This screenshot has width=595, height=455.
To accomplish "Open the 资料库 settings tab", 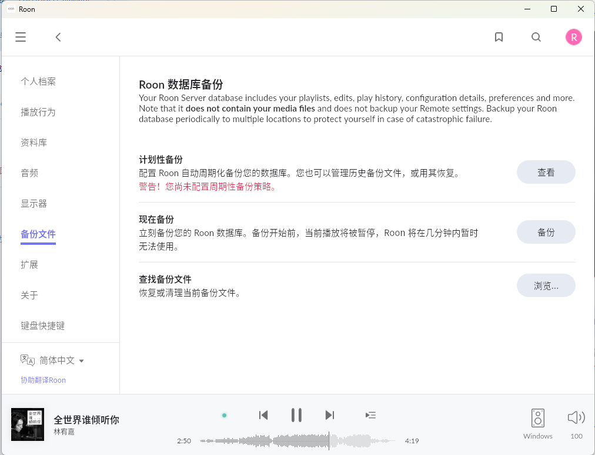I will pos(34,143).
